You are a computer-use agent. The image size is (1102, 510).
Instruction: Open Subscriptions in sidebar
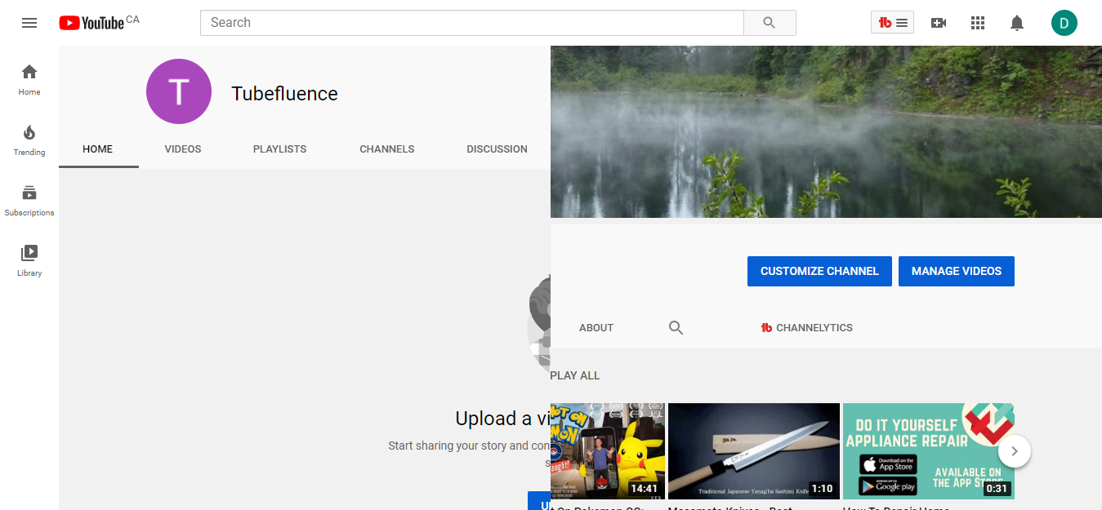coord(29,201)
